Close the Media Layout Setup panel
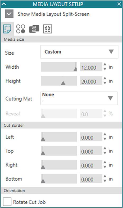 click(x=119, y=4)
